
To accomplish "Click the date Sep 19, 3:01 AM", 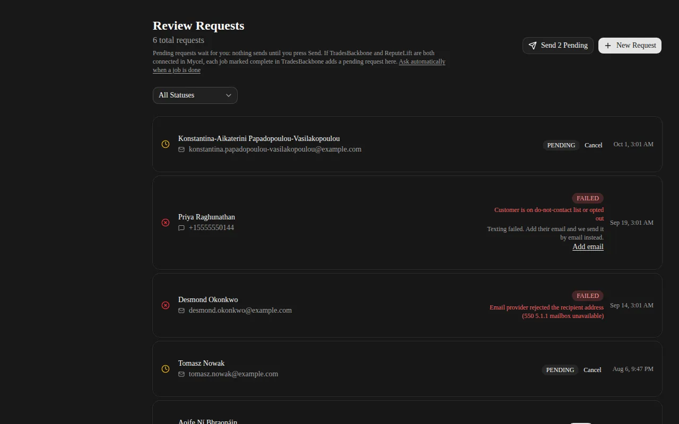I will tap(632, 223).
